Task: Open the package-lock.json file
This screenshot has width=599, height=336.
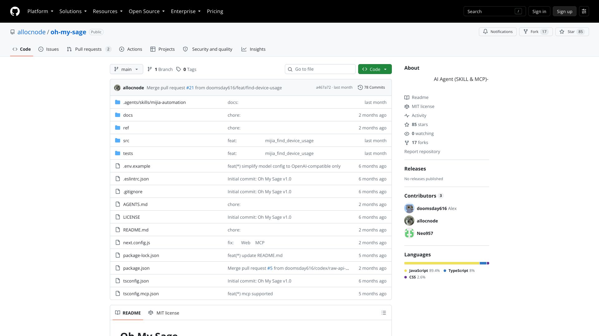Action: pyautogui.click(x=141, y=255)
